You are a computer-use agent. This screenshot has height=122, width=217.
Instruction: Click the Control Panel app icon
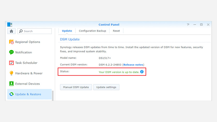pyautogui.click(x=10, y=25)
